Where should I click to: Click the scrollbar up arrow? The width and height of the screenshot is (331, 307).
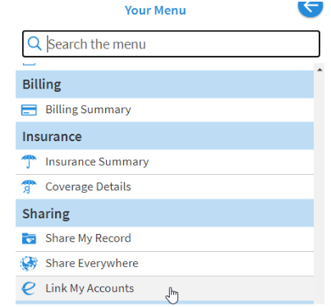click(320, 70)
